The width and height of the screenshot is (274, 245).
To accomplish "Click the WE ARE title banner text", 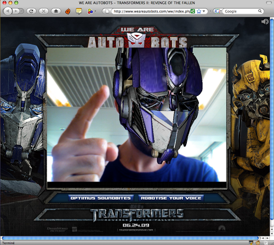I will [x=137, y=30].
